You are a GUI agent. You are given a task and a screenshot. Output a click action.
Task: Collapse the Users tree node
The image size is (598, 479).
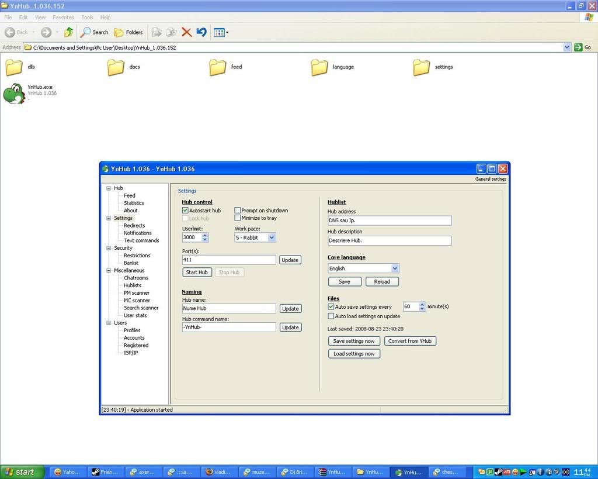click(109, 323)
